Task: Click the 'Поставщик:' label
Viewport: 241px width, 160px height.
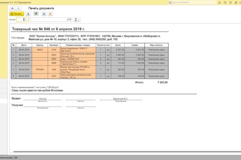Action: [18, 38]
